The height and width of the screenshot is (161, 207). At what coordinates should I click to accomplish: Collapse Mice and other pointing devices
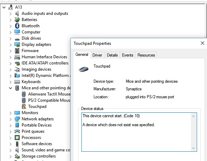click(10, 88)
